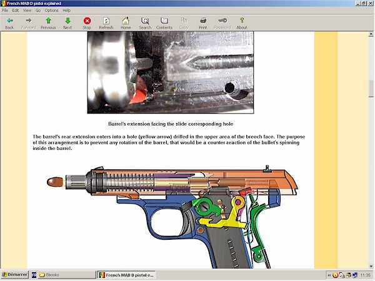Refresh the page via the Refresh icon

[106, 21]
